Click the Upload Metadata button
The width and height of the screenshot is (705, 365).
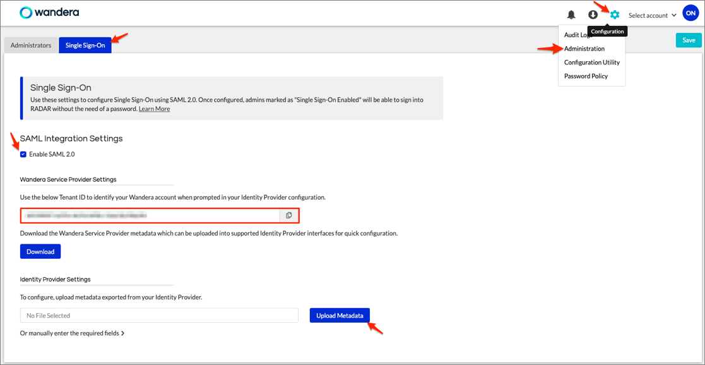pos(340,315)
